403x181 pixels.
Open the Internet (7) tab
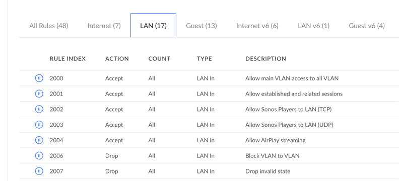[x=104, y=26]
